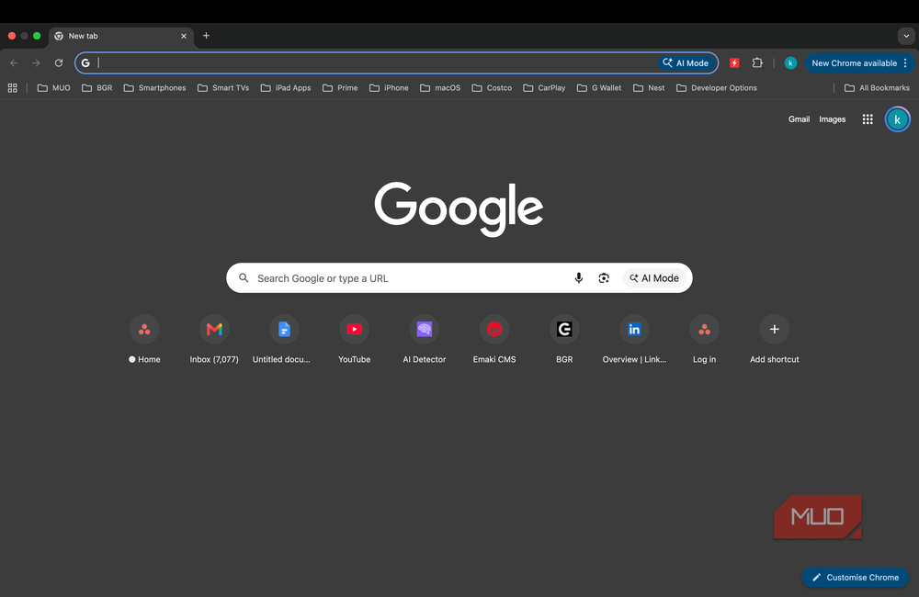
Task: Open the Overview LinkedIn shortcut
Action: pos(634,340)
